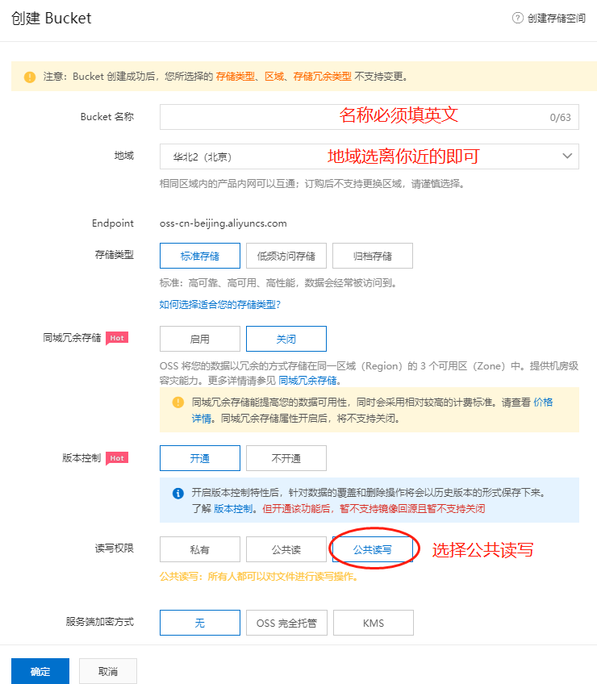Select 归档存储 storage type

[373, 256]
